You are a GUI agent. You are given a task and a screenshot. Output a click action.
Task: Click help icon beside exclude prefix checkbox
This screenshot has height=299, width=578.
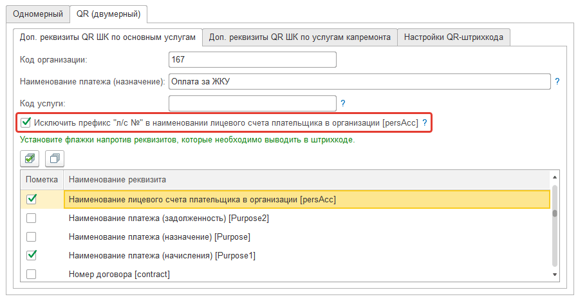[x=425, y=122]
